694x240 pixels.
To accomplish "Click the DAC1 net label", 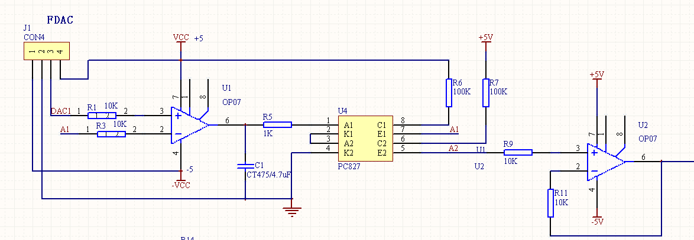I will point(61,111).
